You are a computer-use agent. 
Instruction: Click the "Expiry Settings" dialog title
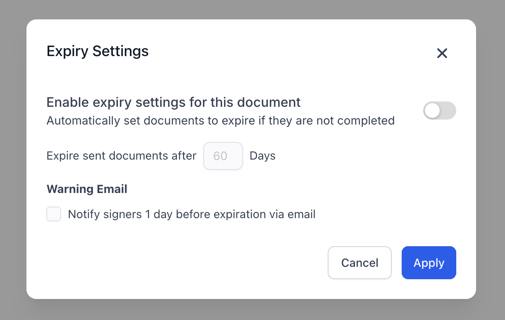coord(98,51)
